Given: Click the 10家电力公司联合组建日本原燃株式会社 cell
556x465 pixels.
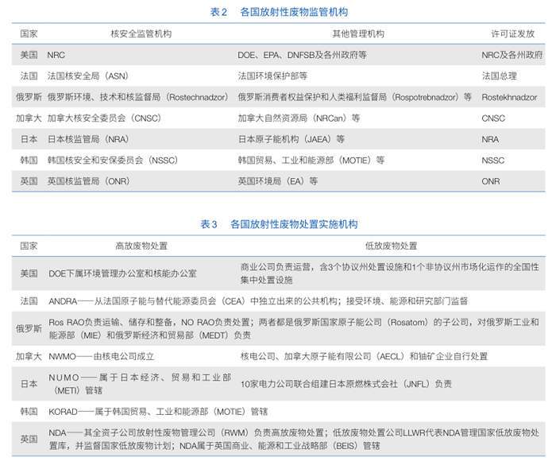Looking at the screenshot, I should (346, 384).
